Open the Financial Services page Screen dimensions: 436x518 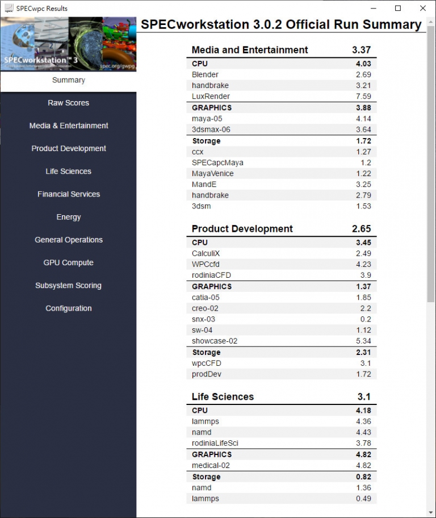point(68,194)
